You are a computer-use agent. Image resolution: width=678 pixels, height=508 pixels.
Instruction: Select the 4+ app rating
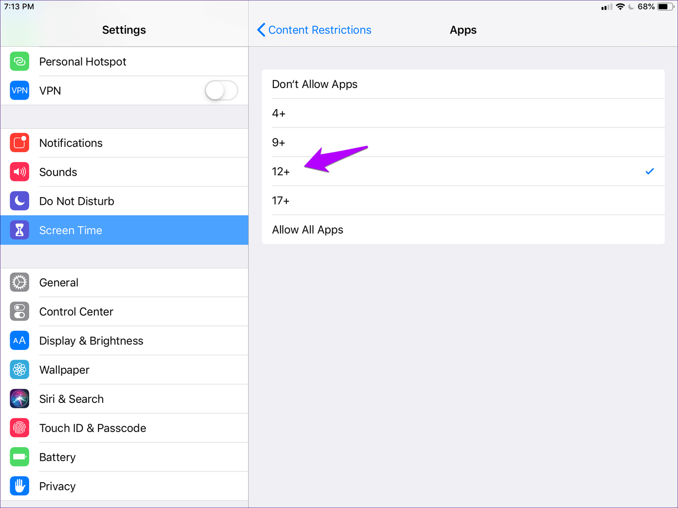[463, 113]
